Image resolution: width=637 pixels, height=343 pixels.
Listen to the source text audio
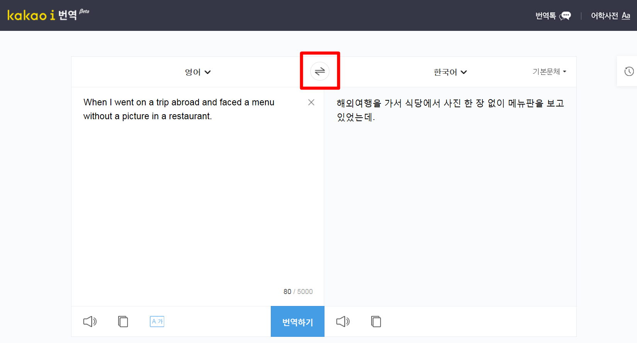click(x=90, y=321)
